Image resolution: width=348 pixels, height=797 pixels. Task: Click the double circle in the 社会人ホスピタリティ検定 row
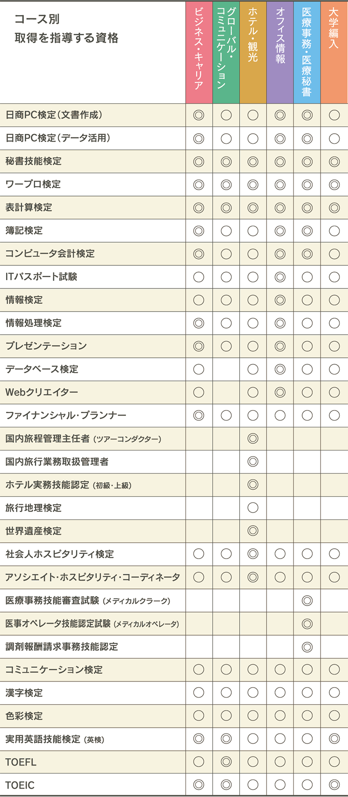tap(253, 554)
